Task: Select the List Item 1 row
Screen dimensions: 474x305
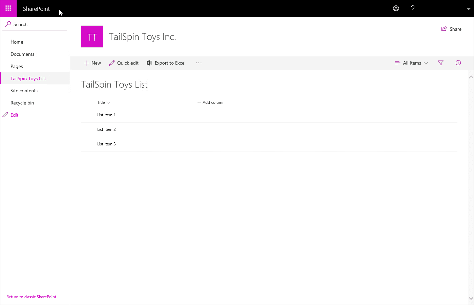Action: 106,115
